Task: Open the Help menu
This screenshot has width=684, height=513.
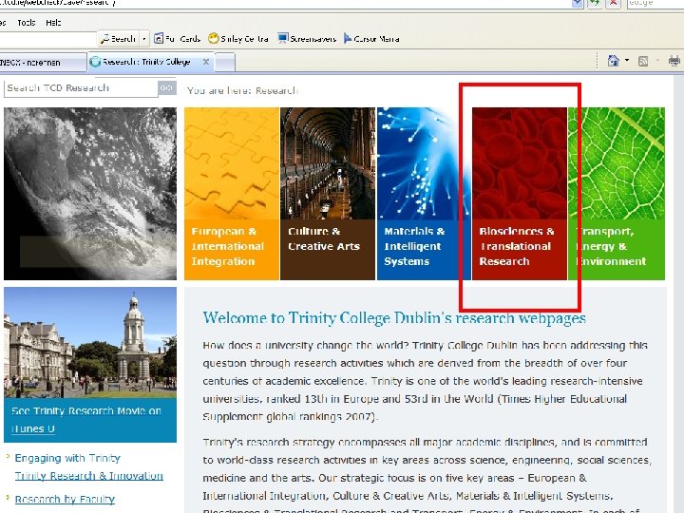Action: pos(53,23)
